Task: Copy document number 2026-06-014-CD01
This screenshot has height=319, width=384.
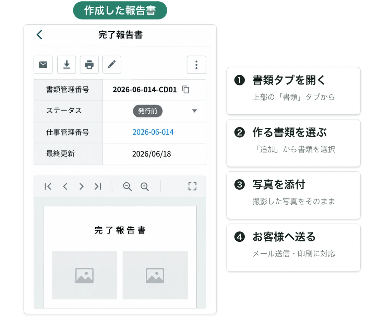Action: (185, 90)
